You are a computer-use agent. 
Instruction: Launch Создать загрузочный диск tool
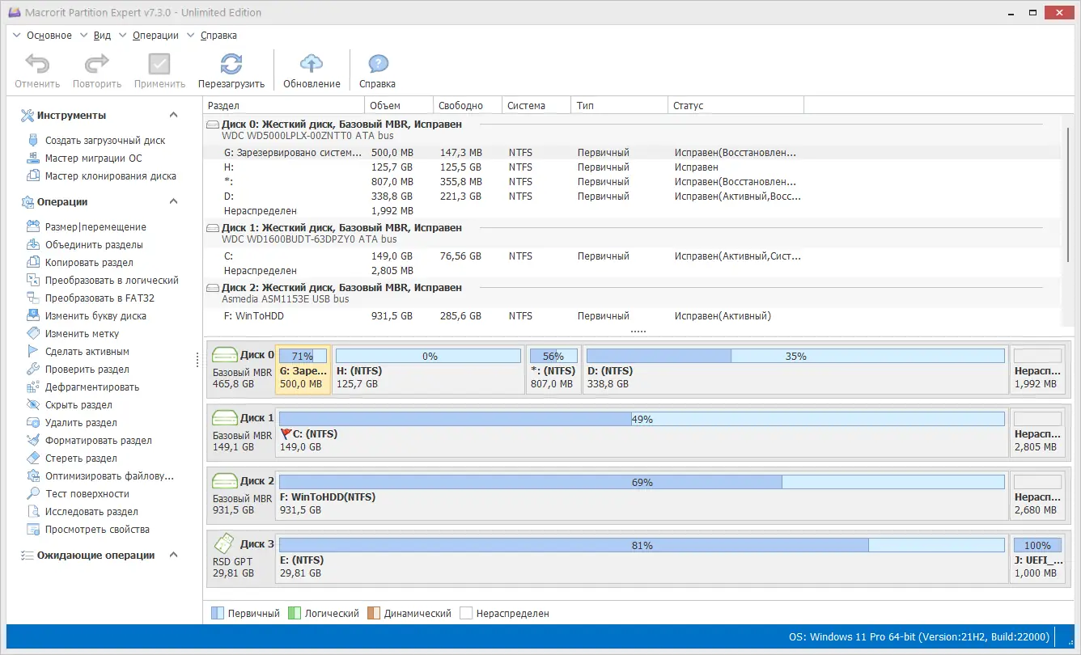105,141
